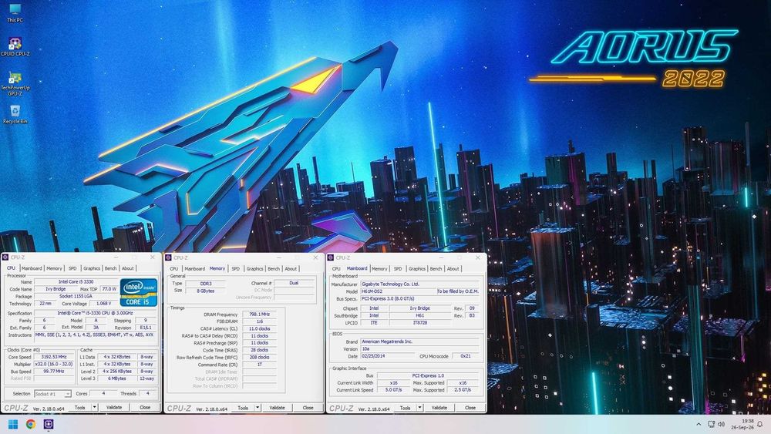Screen dimensions: 771x434
Task: Open Bench tab in the Mainboard-tab window
Action: coord(436,269)
